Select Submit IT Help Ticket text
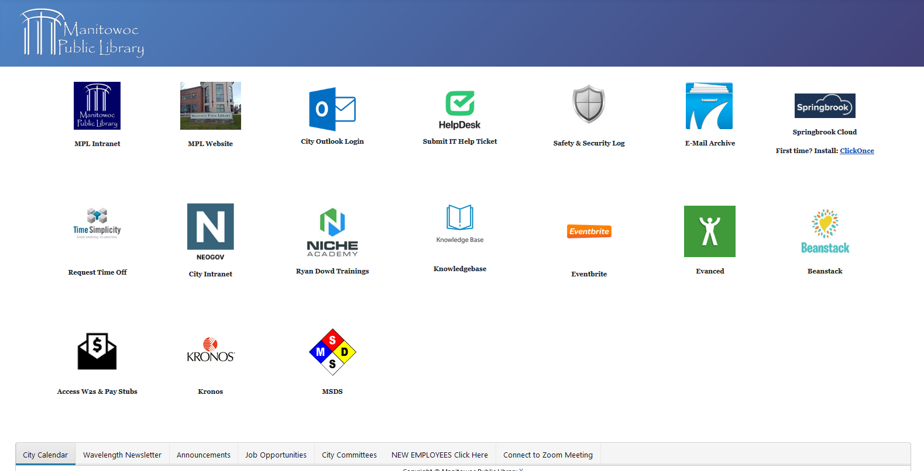 [x=460, y=141]
